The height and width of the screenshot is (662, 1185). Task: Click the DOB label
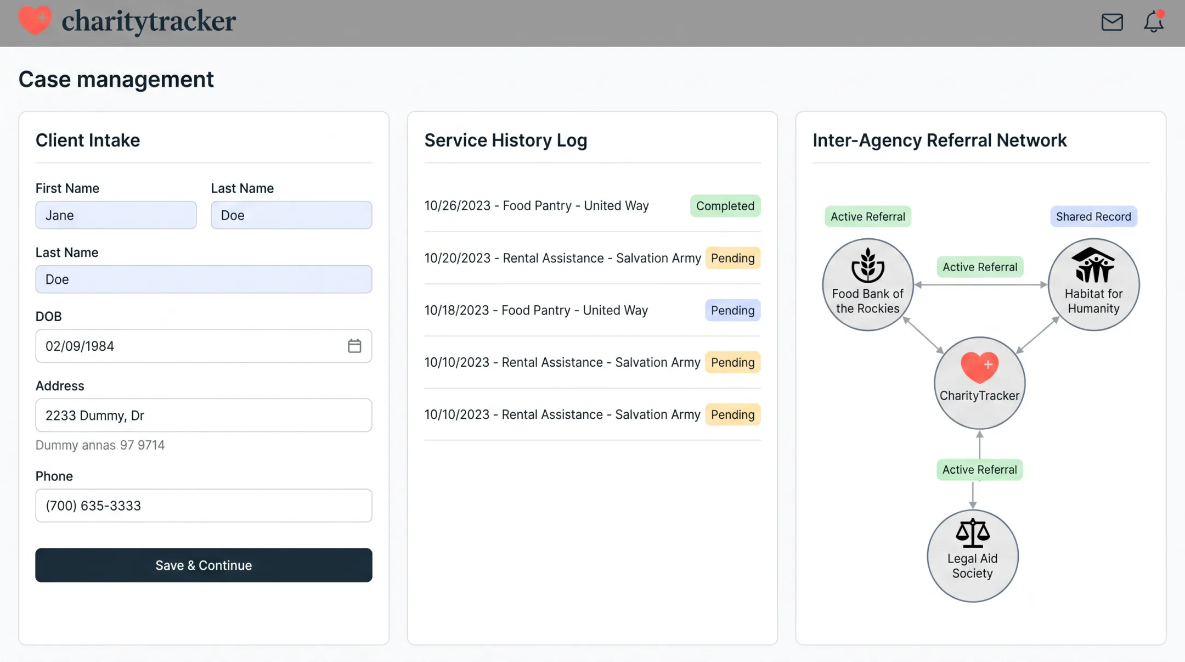click(x=48, y=317)
